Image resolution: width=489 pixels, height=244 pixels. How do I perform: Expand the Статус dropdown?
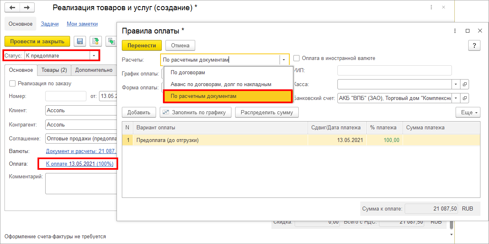pyautogui.click(x=94, y=55)
